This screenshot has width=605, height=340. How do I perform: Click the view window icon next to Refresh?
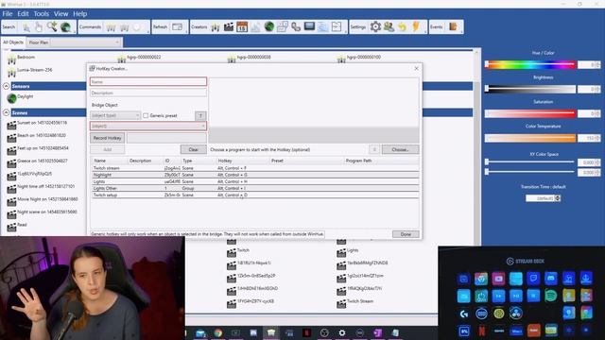pyautogui.click(x=177, y=27)
